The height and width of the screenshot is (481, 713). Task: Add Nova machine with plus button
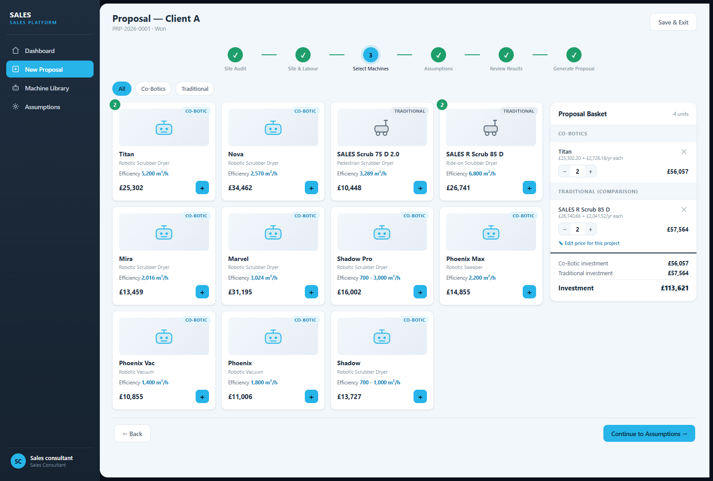pos(311,188)
